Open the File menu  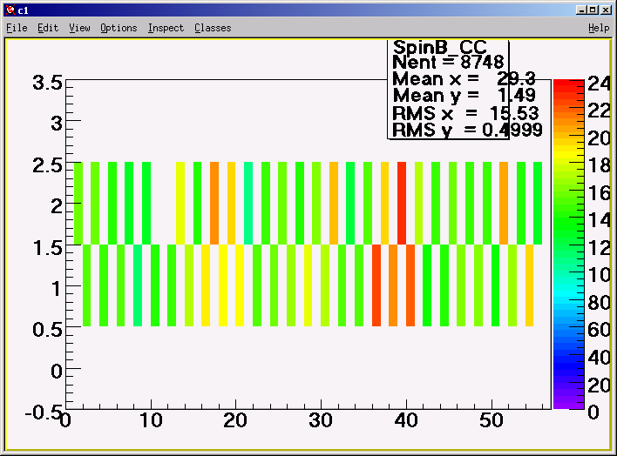(17, 28)
